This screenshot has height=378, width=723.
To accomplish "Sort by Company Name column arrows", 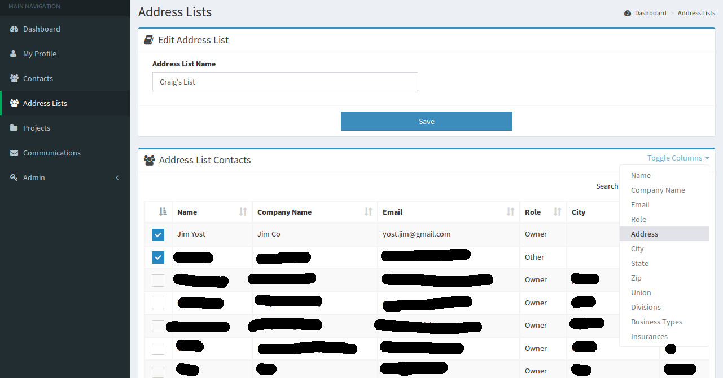I will (368, 212).
